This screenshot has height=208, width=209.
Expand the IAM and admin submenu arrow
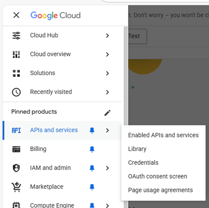107,168
